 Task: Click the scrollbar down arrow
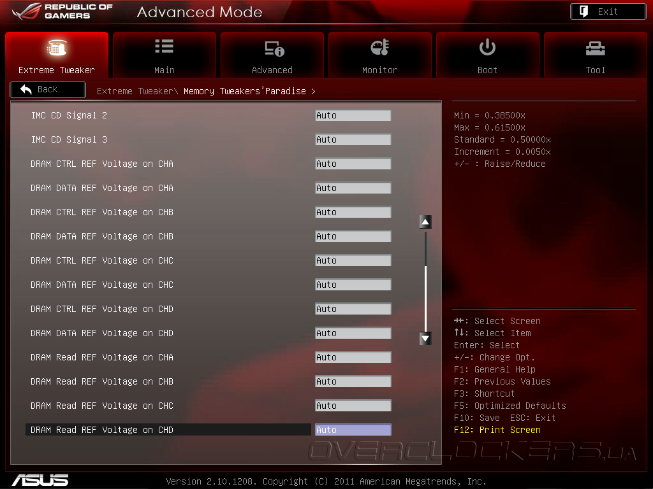pyautogui.click(x=425, y=339)
